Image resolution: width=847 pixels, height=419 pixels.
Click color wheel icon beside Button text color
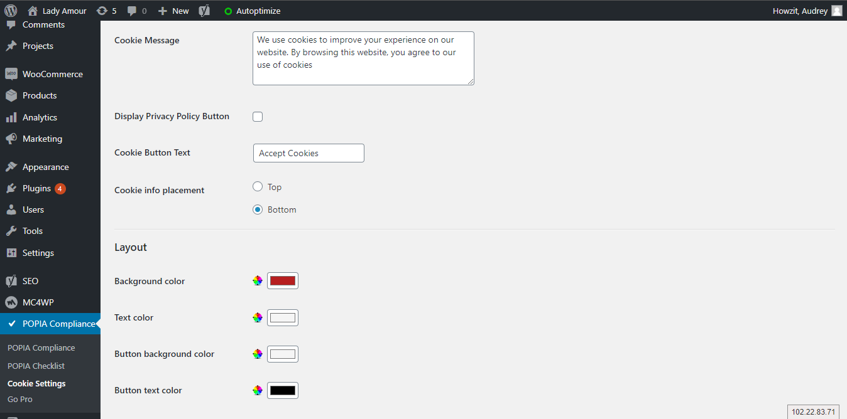(258, 390)
